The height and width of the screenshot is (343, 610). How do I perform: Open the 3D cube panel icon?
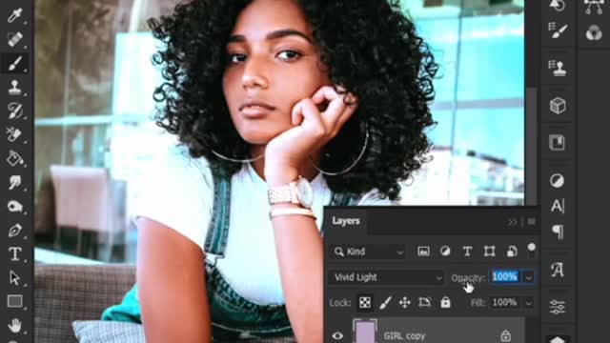[558, 106]
